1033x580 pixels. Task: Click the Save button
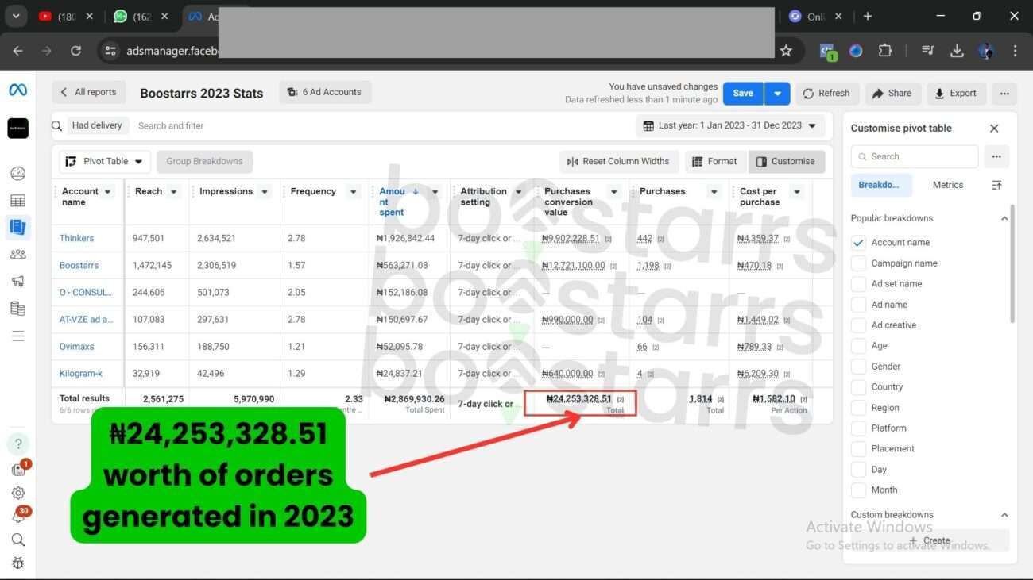743,93
